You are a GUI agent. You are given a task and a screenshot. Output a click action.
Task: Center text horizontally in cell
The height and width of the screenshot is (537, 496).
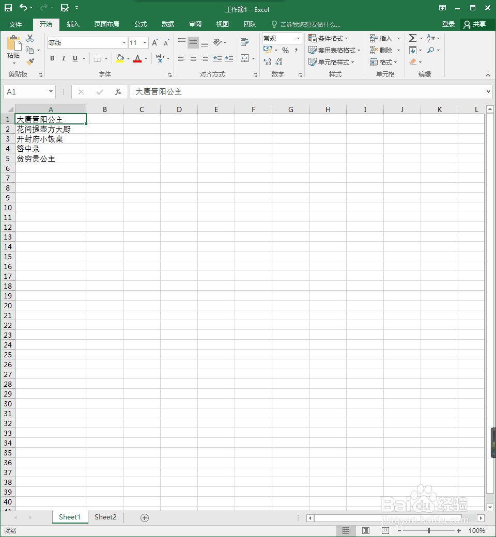pos(193,58)
